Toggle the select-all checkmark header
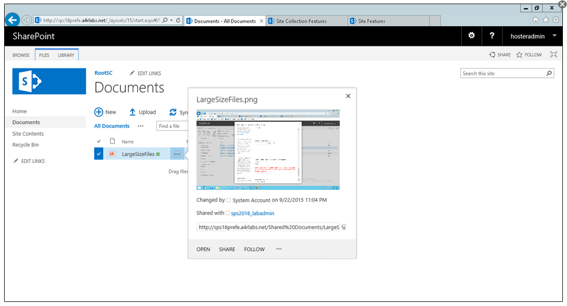 coord(99,141)
